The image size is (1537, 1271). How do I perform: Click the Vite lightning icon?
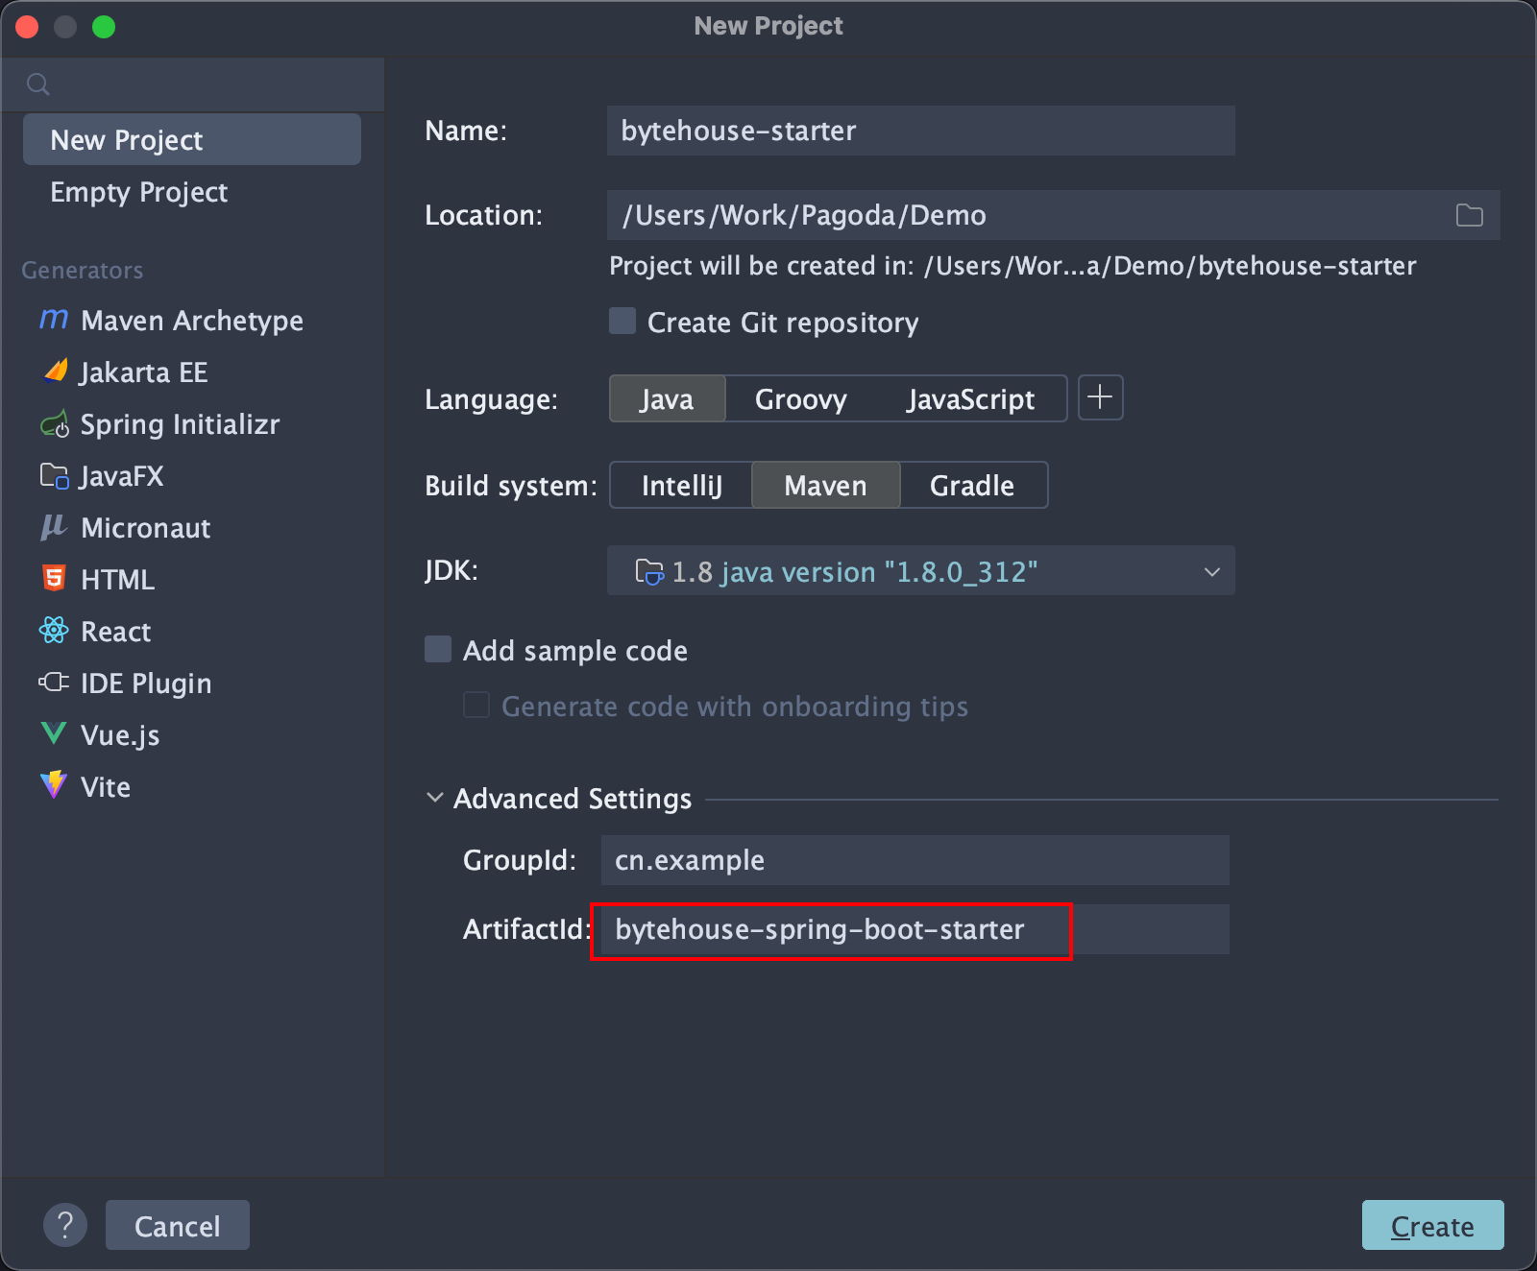[54, 784]
